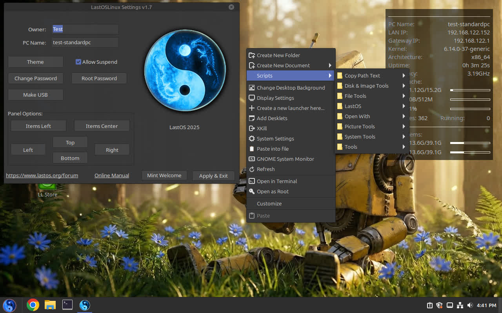Click the LastOS start menu icon

pos(9,305)
